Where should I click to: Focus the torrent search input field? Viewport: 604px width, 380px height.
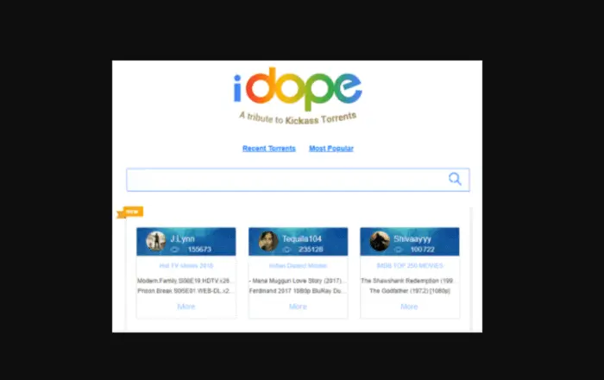286,180
